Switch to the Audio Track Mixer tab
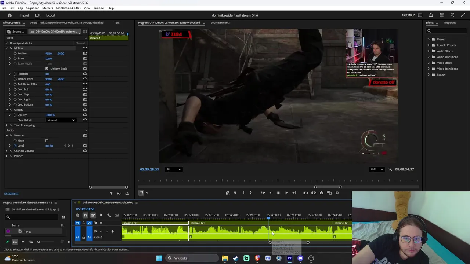Screen dimensions: 470x264 coord(66,23)
